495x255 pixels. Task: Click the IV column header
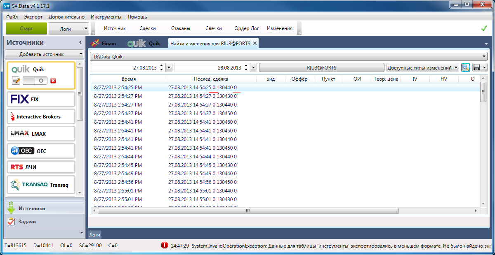coord(415,79)
